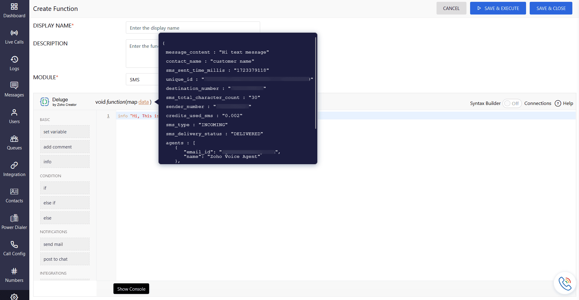Click the 'agents' array line in popup
The width and height of the screenshot is (579, 300).
tap(181, 143)
